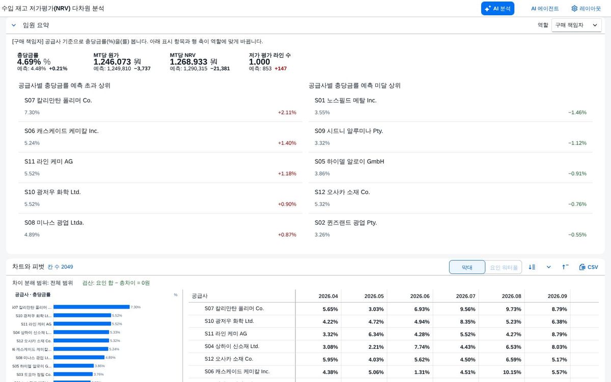
Task: Click the 충당금률 4.69% KPI value
Action: pyautogui.click(x=34, y=62)
